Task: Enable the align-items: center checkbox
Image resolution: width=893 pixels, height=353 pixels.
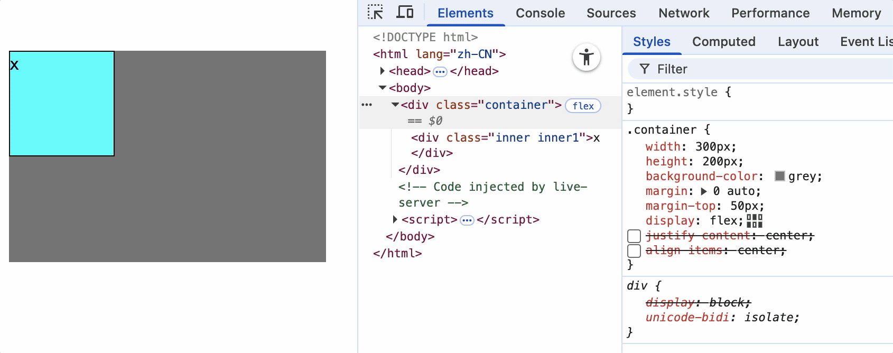Action: click(634, 250)
